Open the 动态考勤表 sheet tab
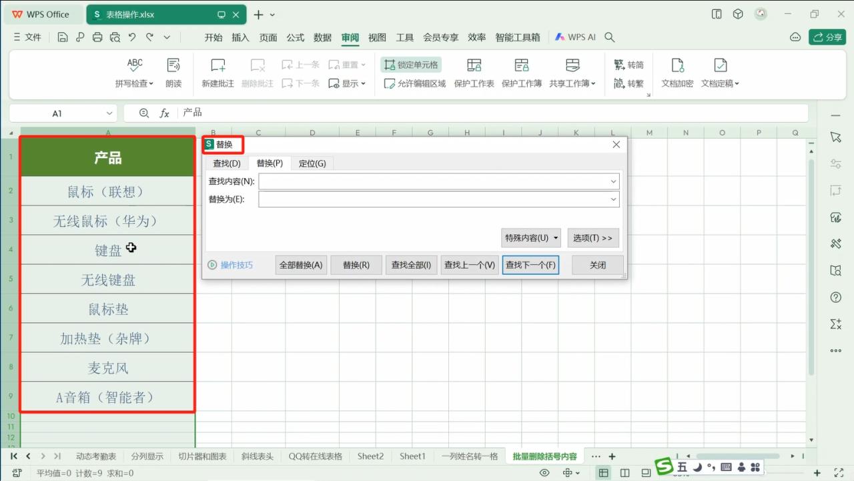This screenshot has width=854, height=481. 96,456
